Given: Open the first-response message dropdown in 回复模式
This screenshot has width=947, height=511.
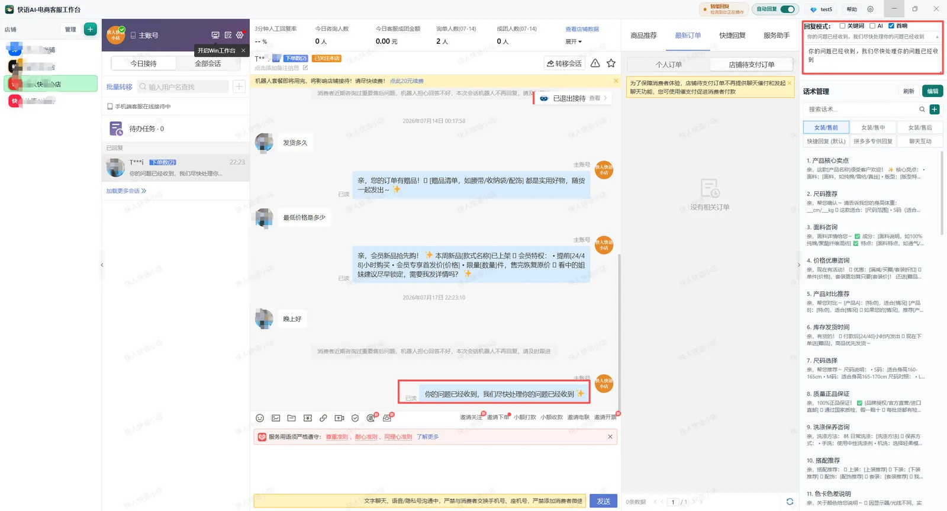Looking at the screenshot, I should click(872, 37).
